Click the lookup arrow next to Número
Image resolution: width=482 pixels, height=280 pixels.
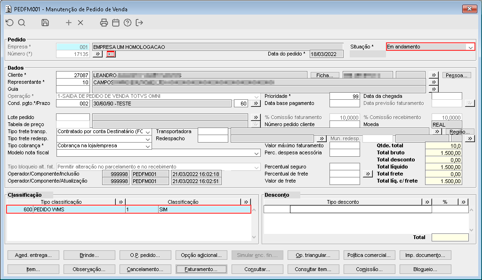[97, 54]
